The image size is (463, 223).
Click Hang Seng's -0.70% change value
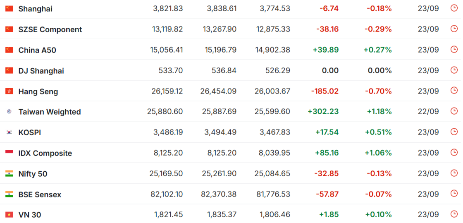[379, 91]
